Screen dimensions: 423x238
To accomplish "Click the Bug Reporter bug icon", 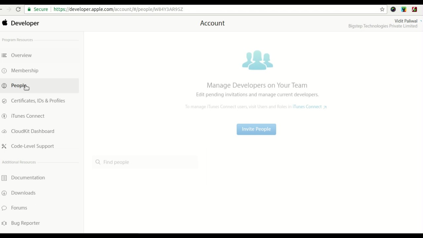I will click(x=4, y=223).
